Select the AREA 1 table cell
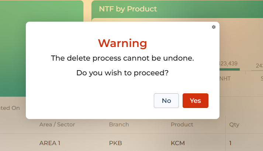263x151 pixels. pos(50,143)
